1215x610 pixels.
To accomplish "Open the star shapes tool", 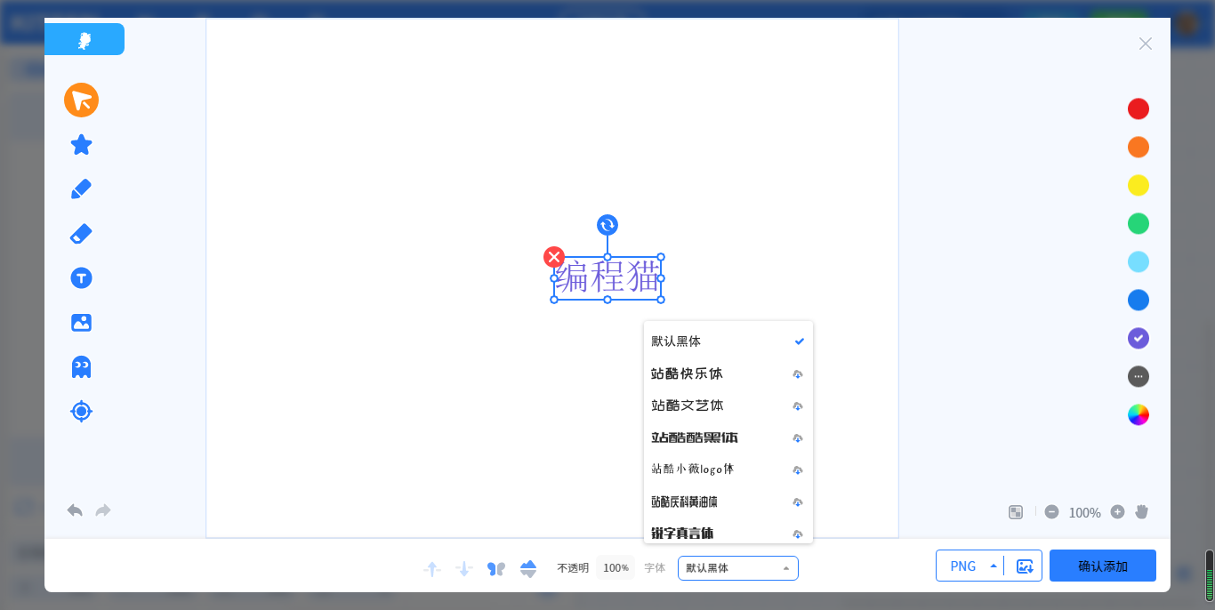I will pyautogui.click(x=81, y=145).
